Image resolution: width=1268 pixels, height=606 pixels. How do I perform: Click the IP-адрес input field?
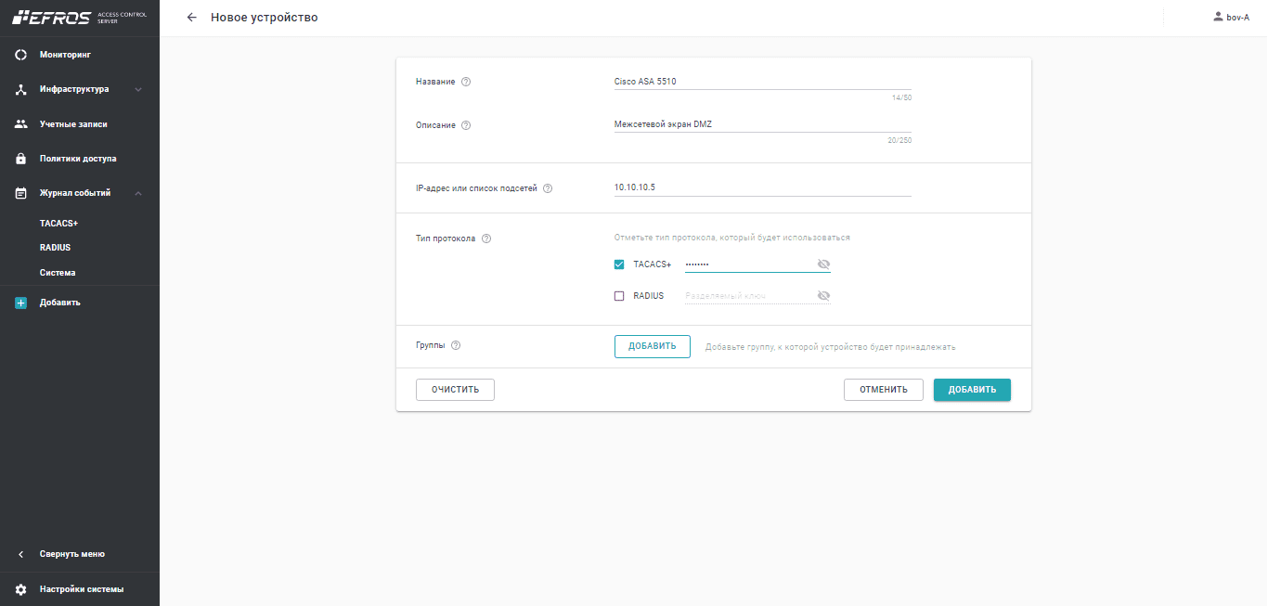[x=762, y=187]
